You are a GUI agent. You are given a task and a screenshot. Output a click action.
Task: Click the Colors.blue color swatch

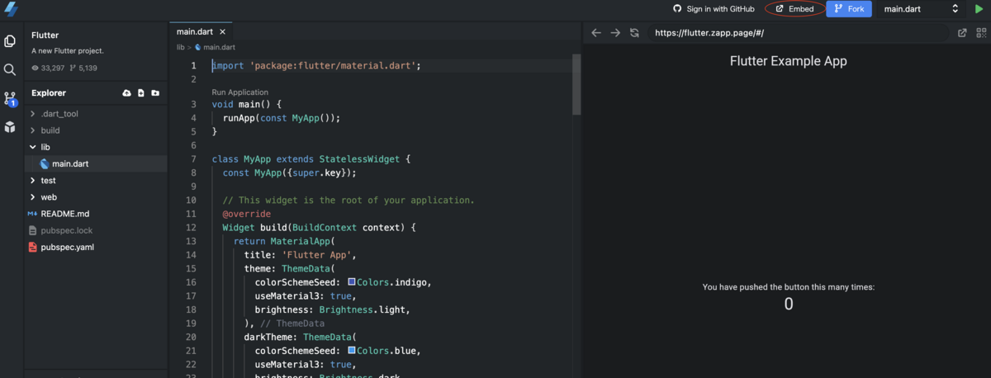click(352, 350)
